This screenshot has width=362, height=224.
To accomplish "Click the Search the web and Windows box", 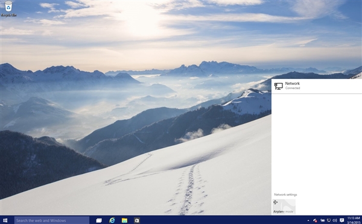I will point(52,220).
